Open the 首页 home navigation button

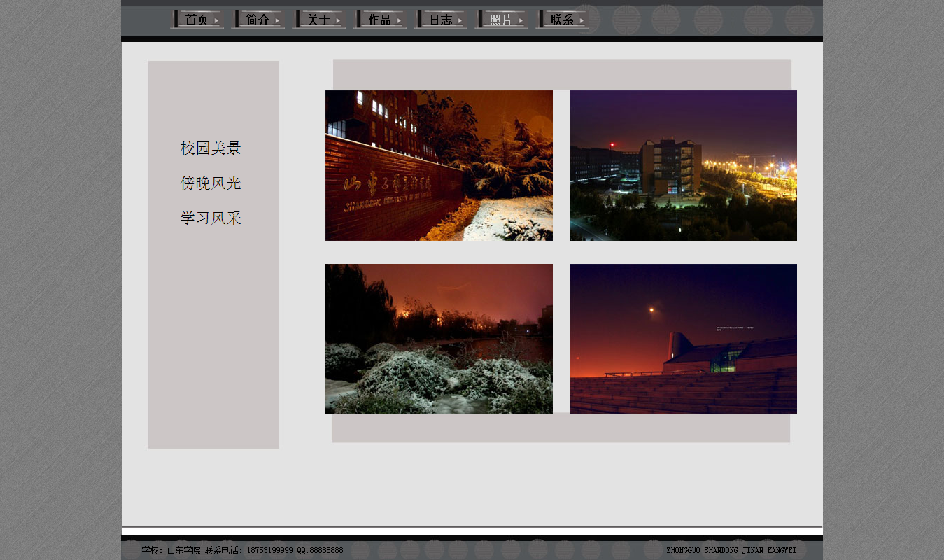point(197,20)
